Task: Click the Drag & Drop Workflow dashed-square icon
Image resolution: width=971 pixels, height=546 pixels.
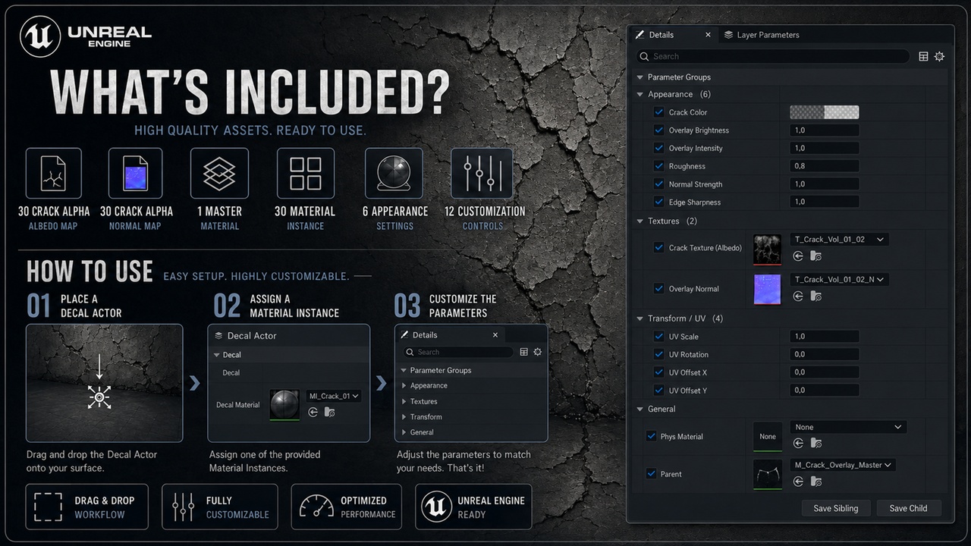Action: click(49, 507)
